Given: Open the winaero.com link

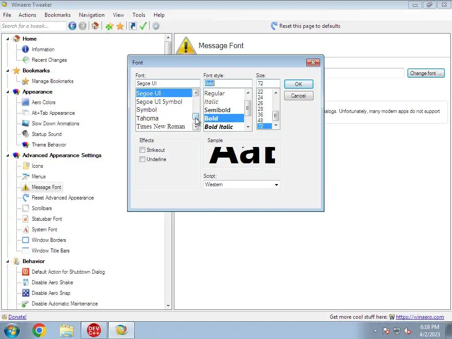Looking at the screenshot, I should pos(420,317).
